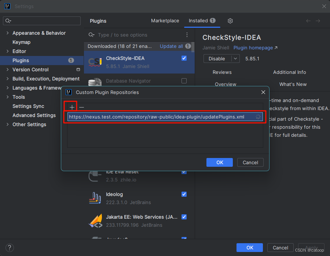Screen dimensions: 330x256
Task: Click the minus icon to remove repository
Action: click(82, 107)
